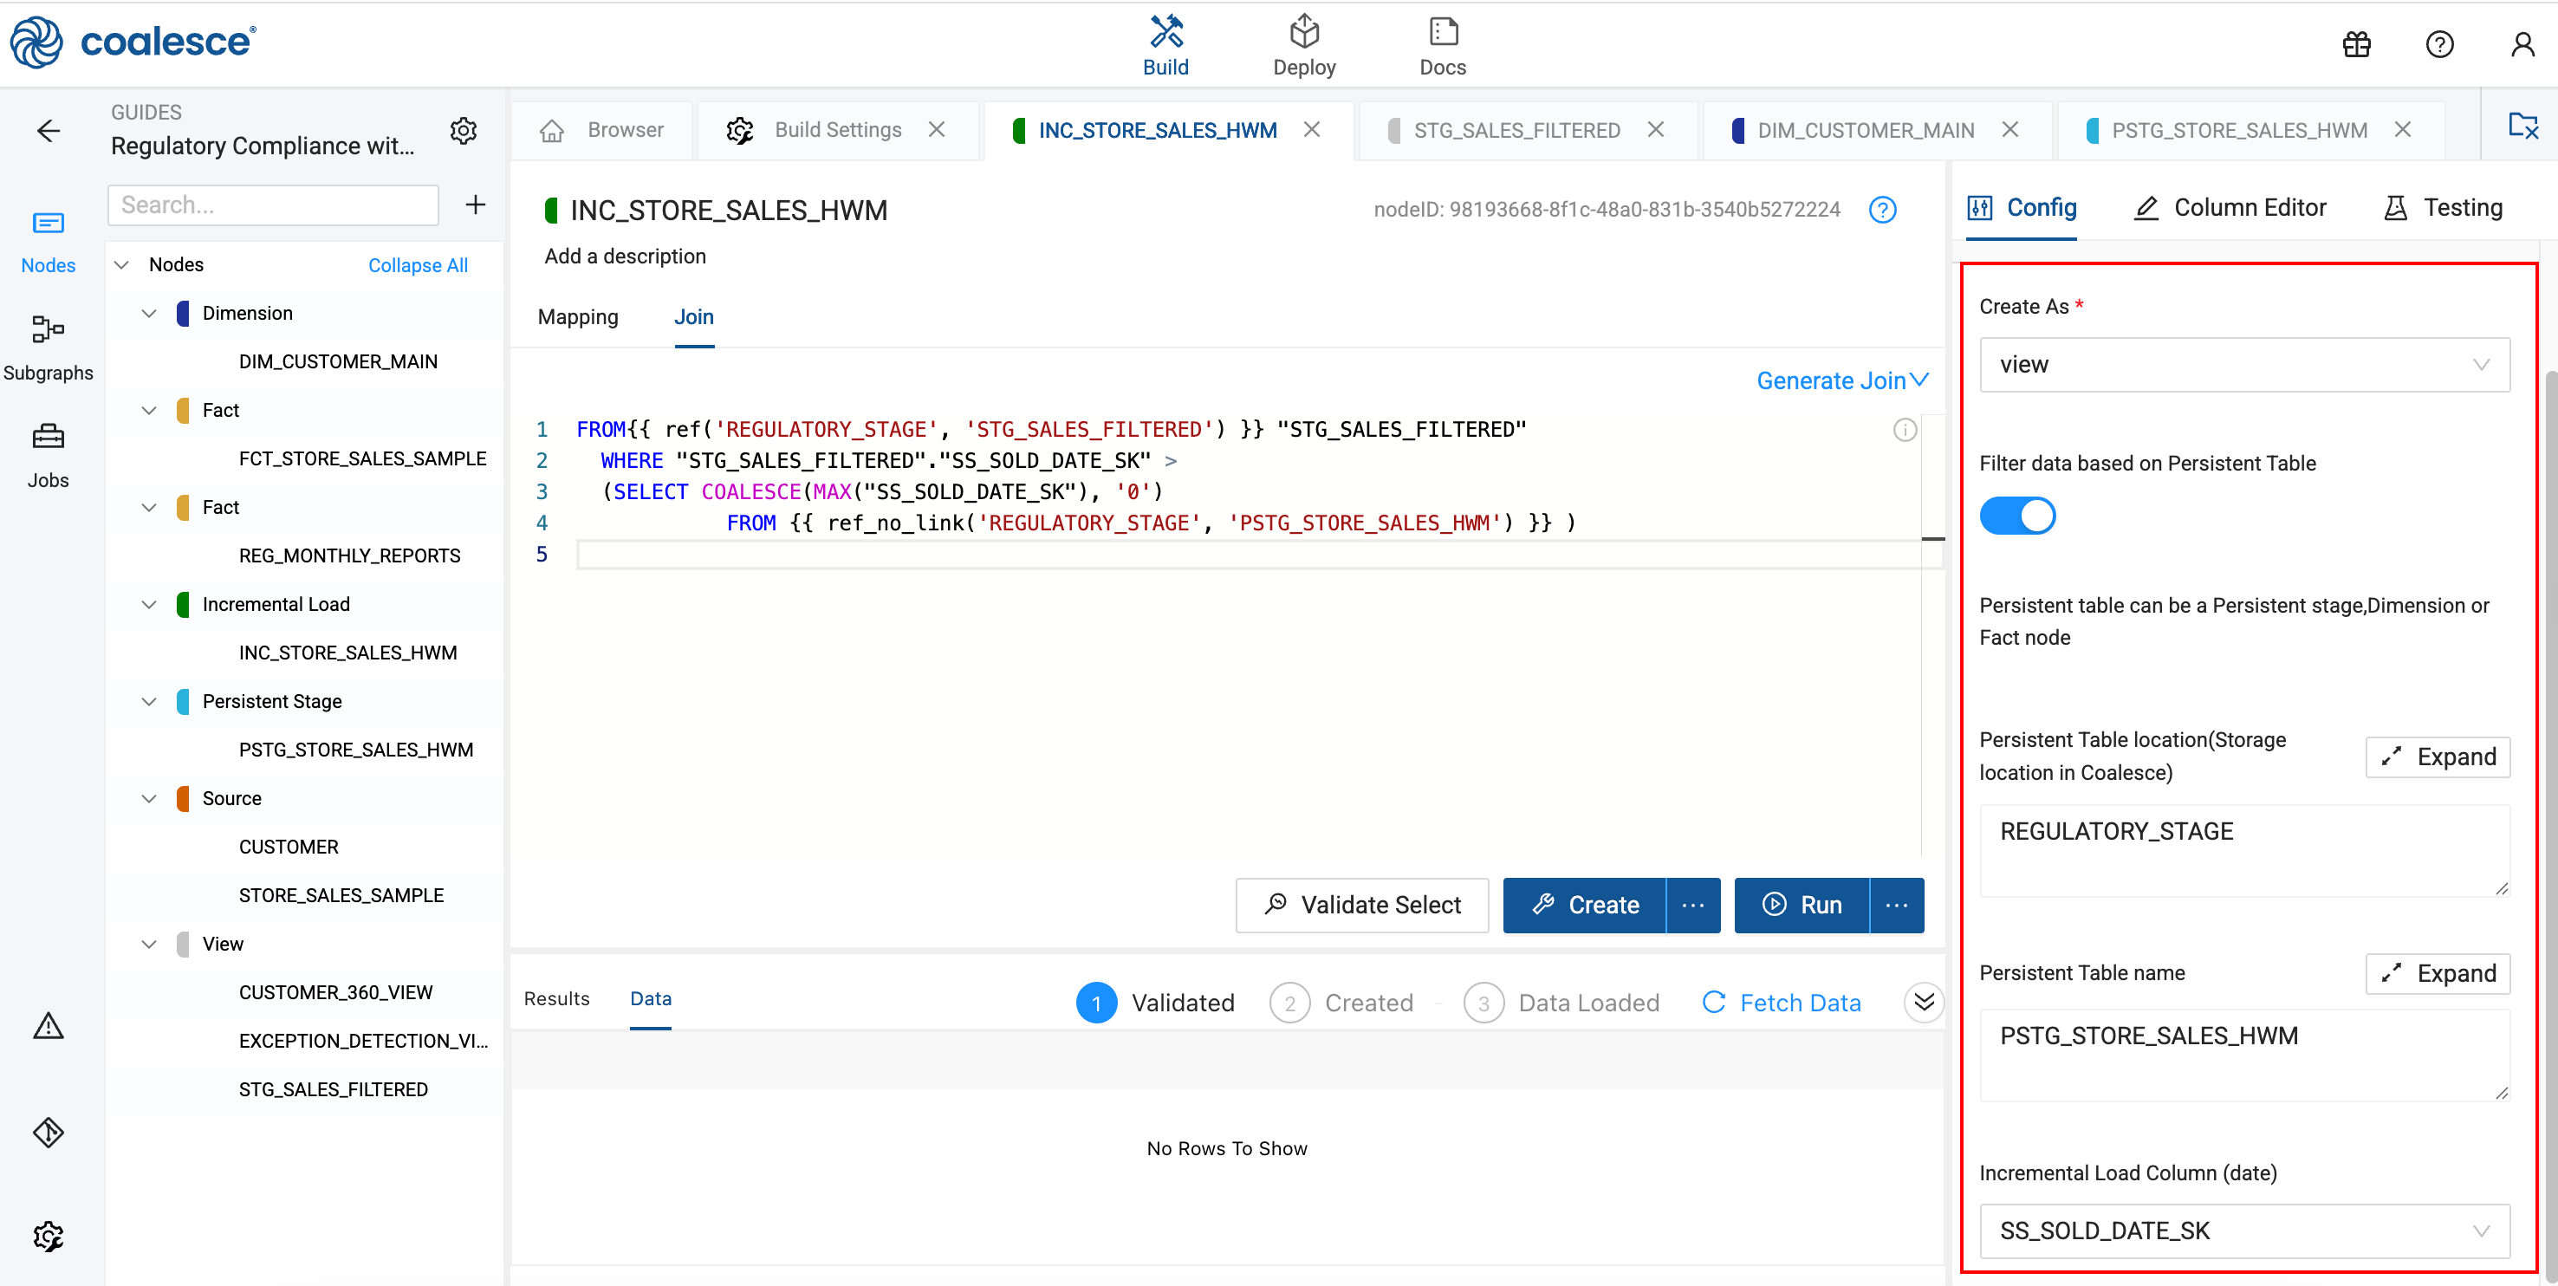Collapse the Persistent Stage group
Viewport: 2558px width, 1286px height.
pyautogui.click(x=149, y=701)
